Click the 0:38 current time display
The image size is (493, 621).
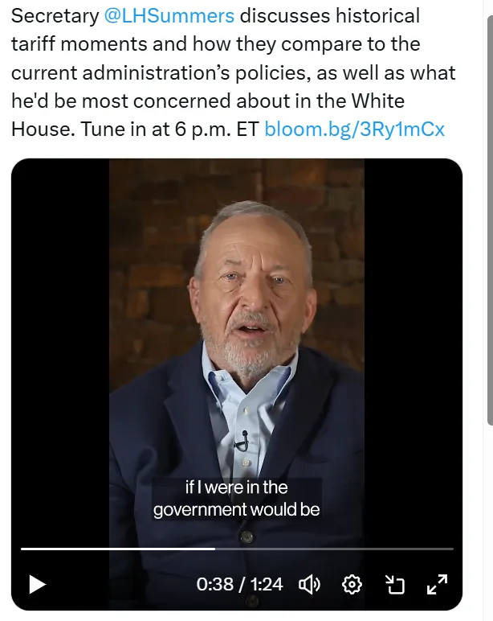pos(214,584)
